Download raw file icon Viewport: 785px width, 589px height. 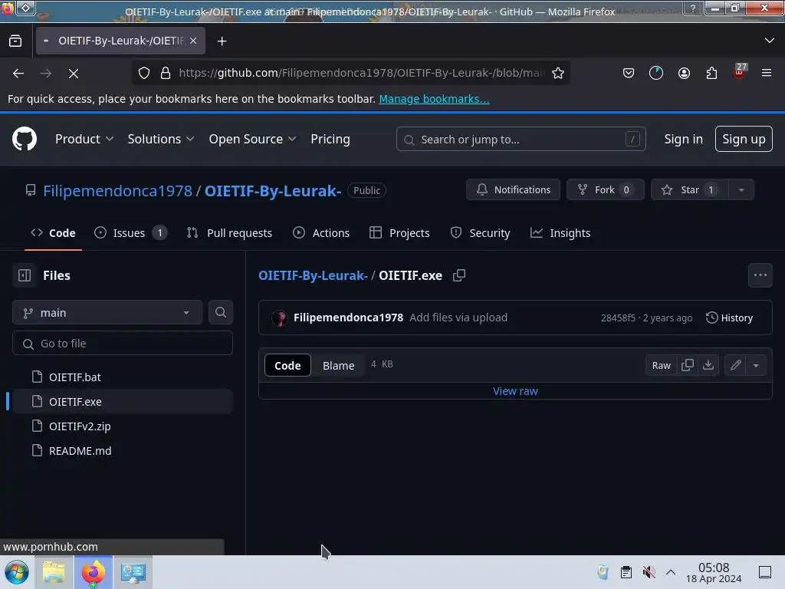[708, 365]
